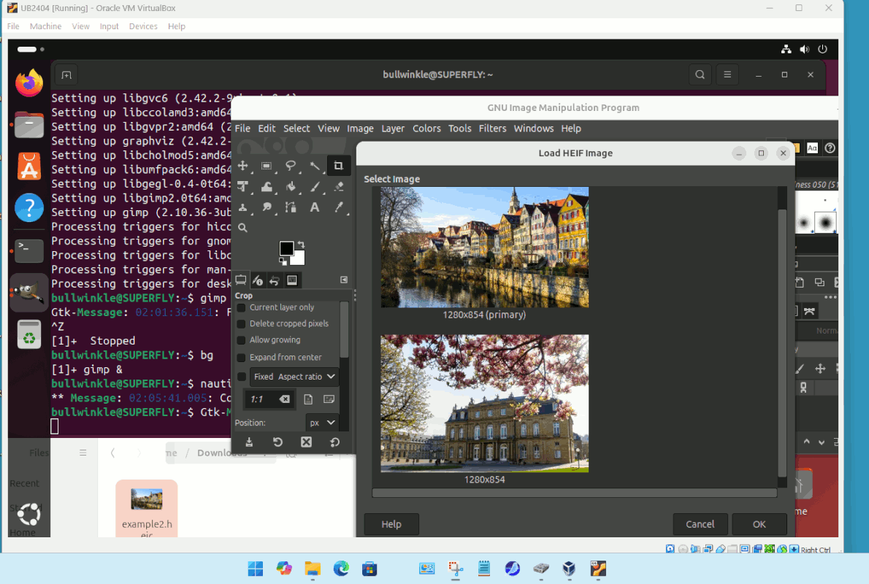Switch to the Images tab
869x584 pixels.
292,280
